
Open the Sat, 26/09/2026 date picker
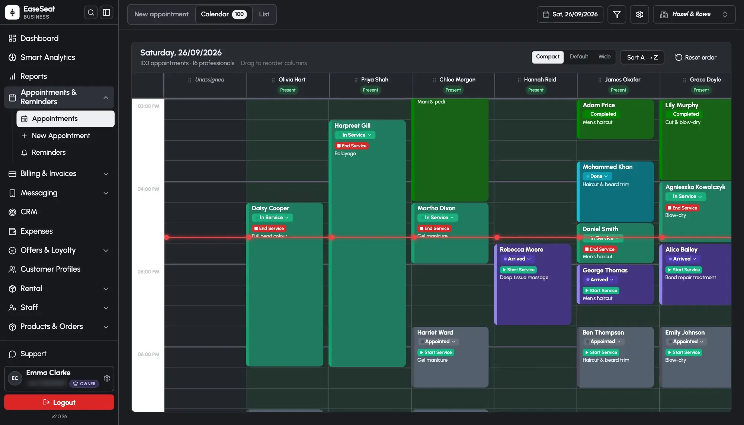tap(570, 14)
